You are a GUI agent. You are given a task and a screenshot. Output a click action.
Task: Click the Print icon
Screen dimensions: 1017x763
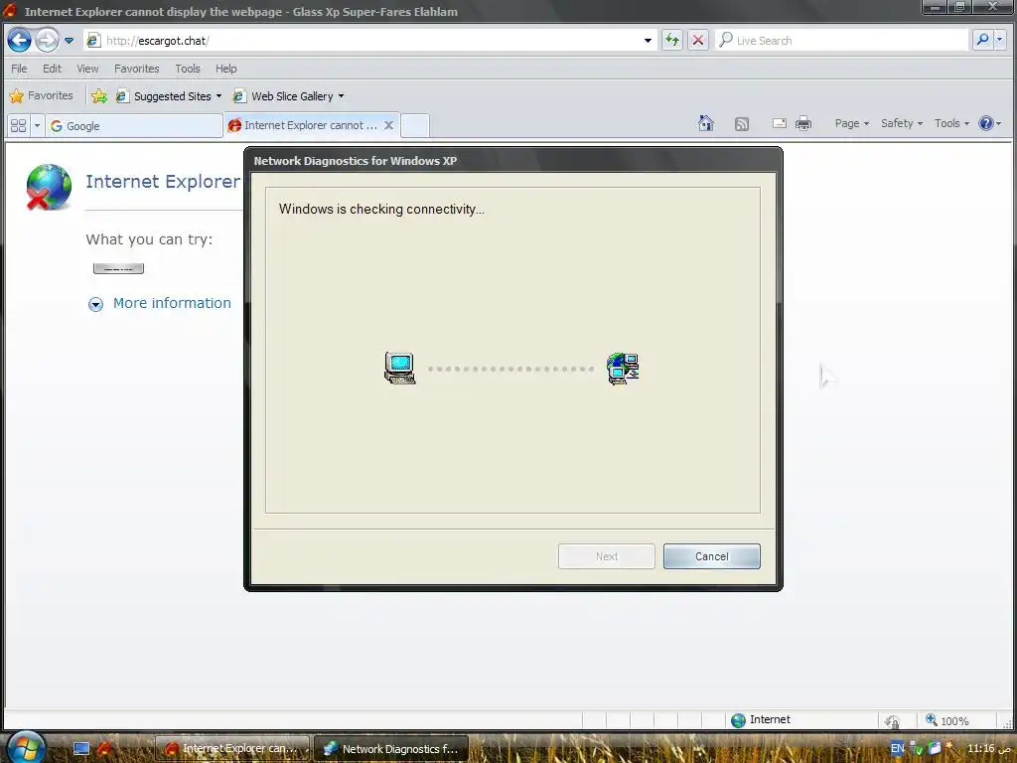tap(803, 123)
